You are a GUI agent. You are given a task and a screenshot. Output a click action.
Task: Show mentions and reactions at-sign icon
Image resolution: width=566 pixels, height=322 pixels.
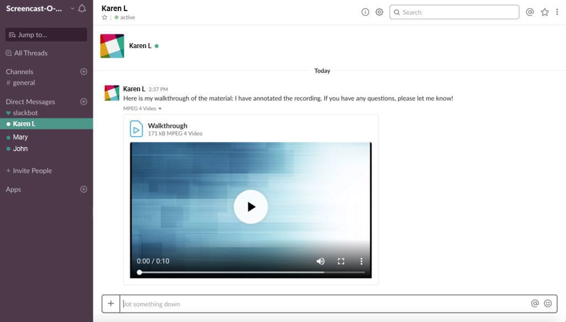(x=530, y=12)
